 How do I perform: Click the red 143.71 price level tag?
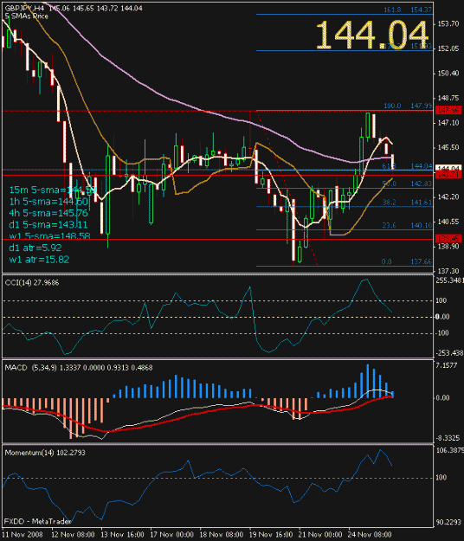pos(448,175)
